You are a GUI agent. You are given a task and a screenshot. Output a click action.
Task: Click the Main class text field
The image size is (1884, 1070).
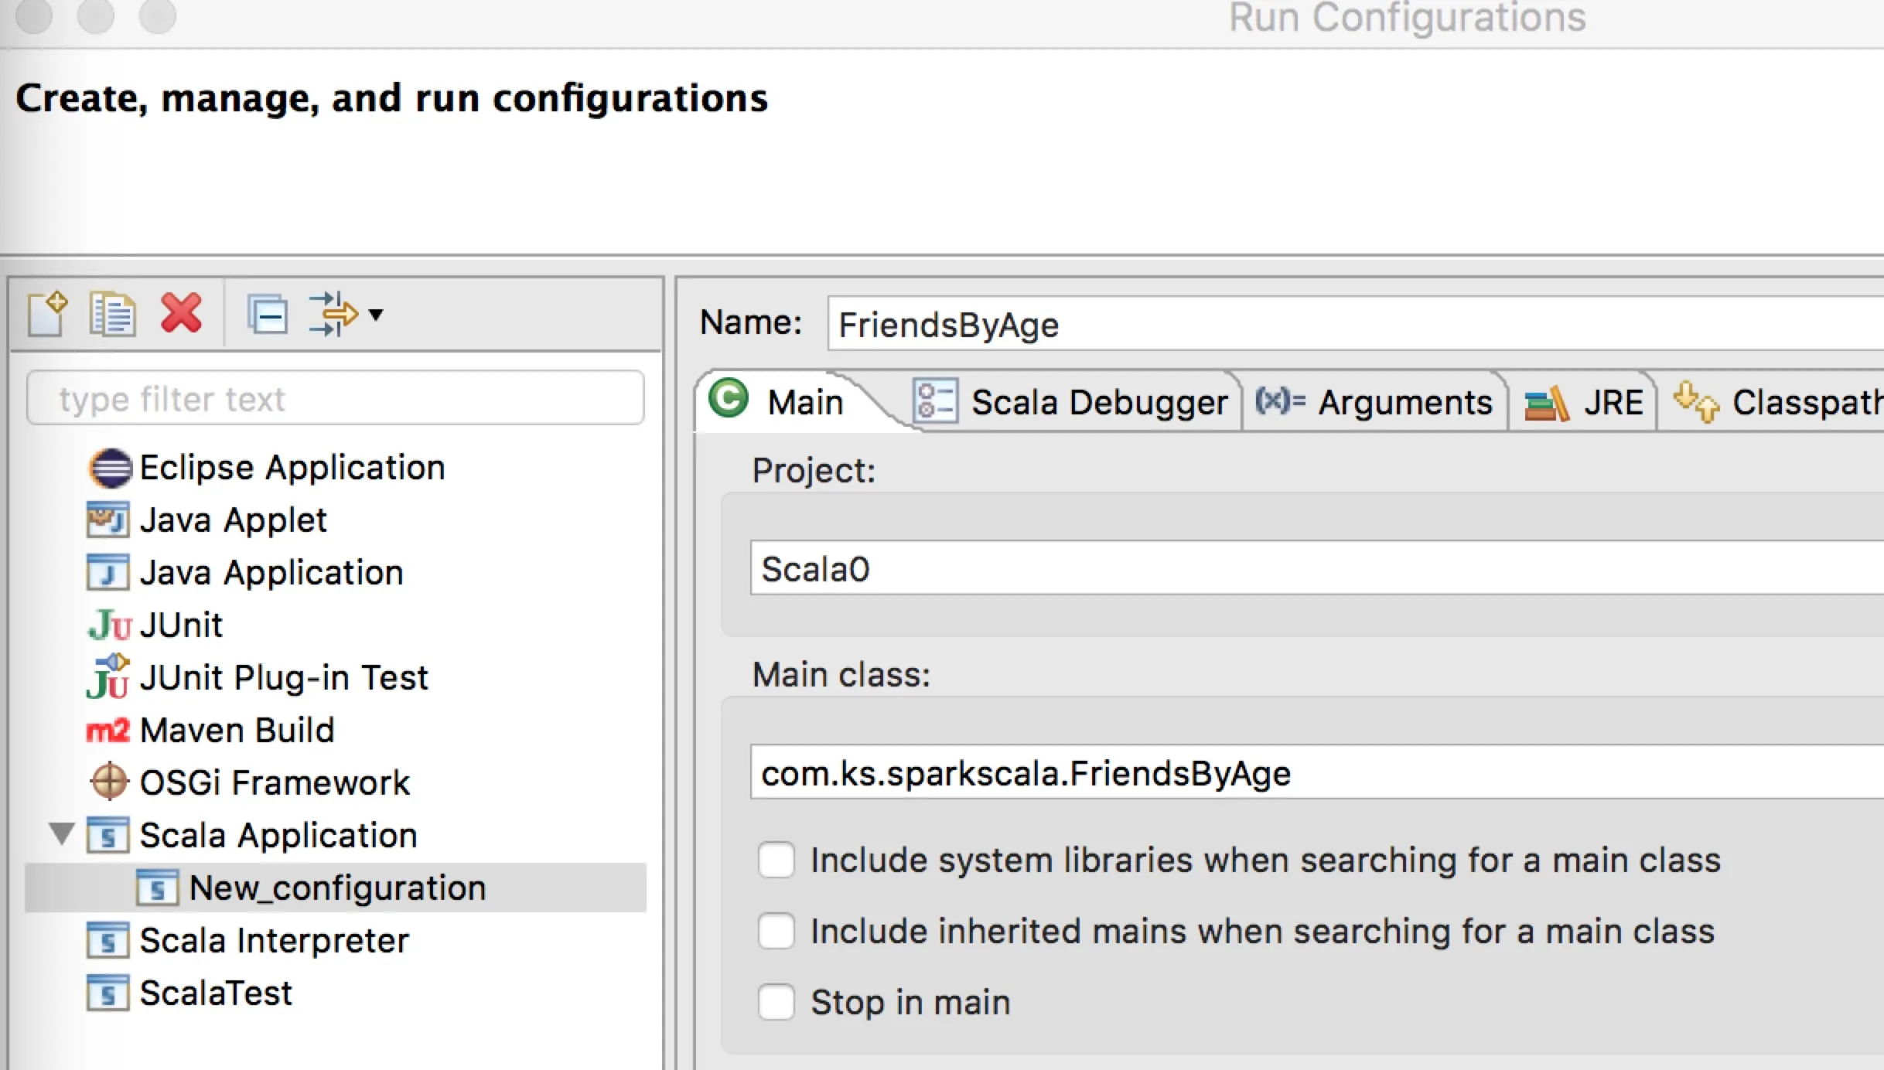point(1315,773)
